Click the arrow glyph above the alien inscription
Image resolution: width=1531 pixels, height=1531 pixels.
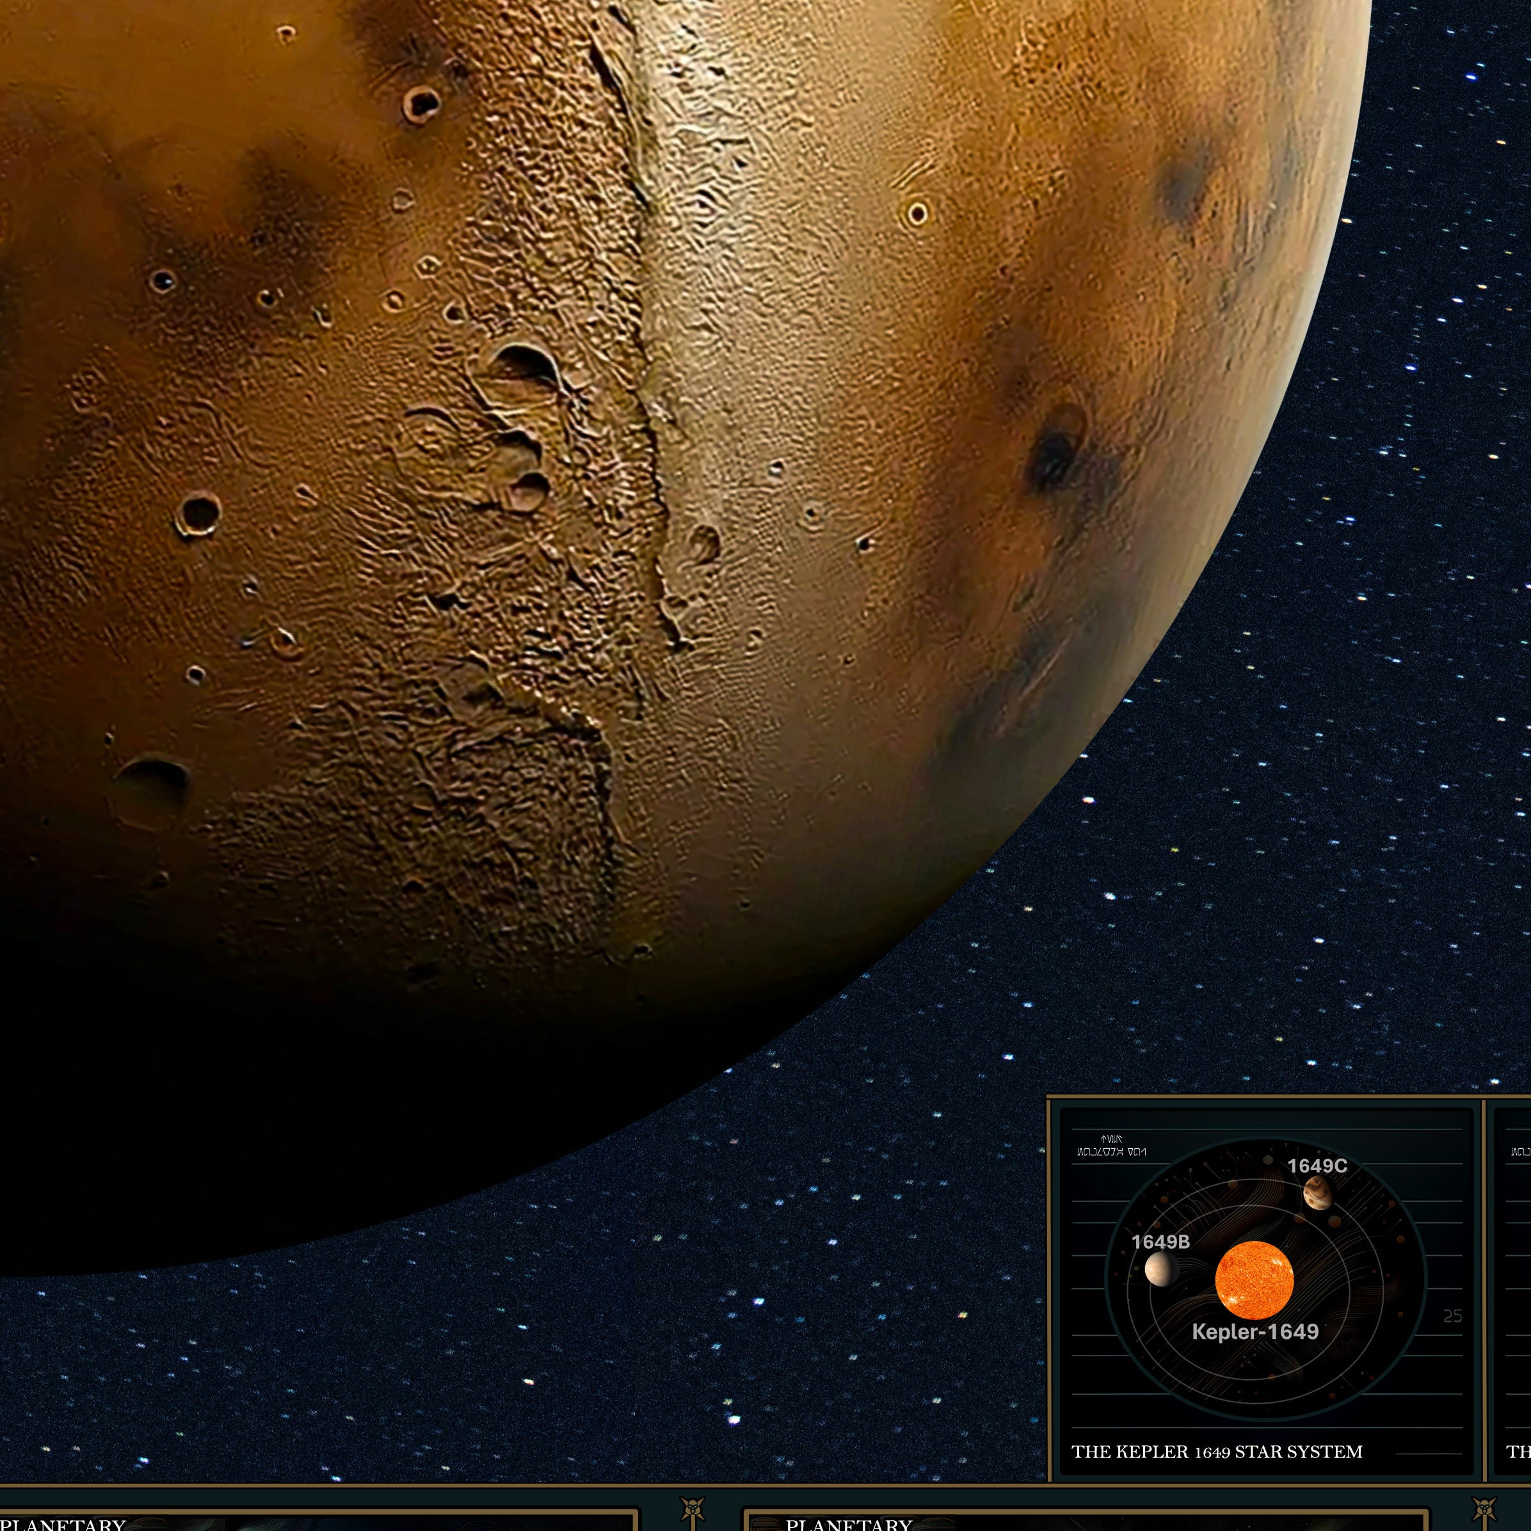[1110, 1139]
